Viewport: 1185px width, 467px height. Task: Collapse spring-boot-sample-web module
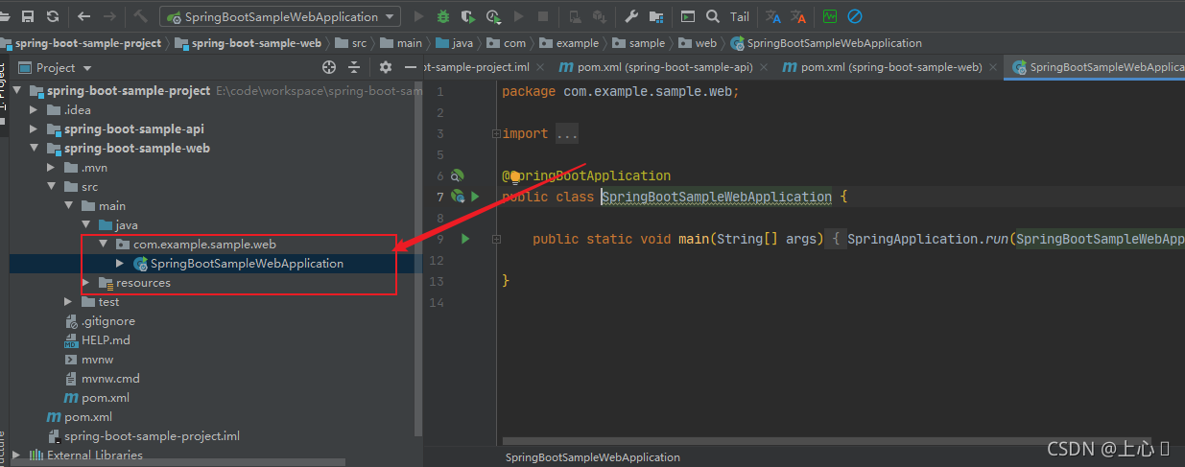click(36, 149)
